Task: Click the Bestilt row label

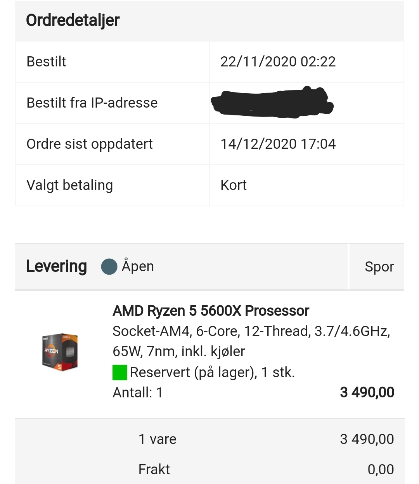Action: pyautogui.click(x=46, y=62)
